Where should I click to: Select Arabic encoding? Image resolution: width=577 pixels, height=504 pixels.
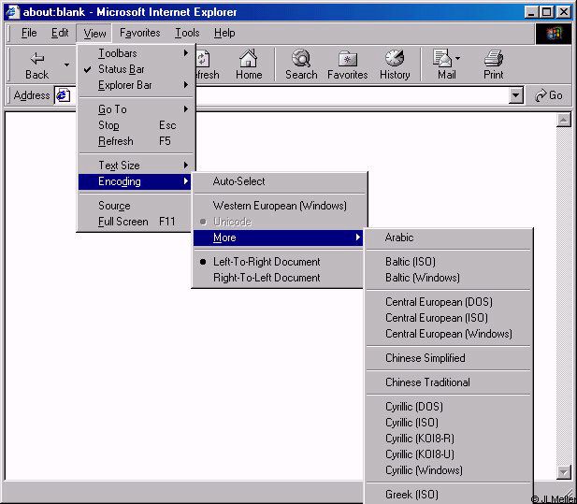click(448, 238)
